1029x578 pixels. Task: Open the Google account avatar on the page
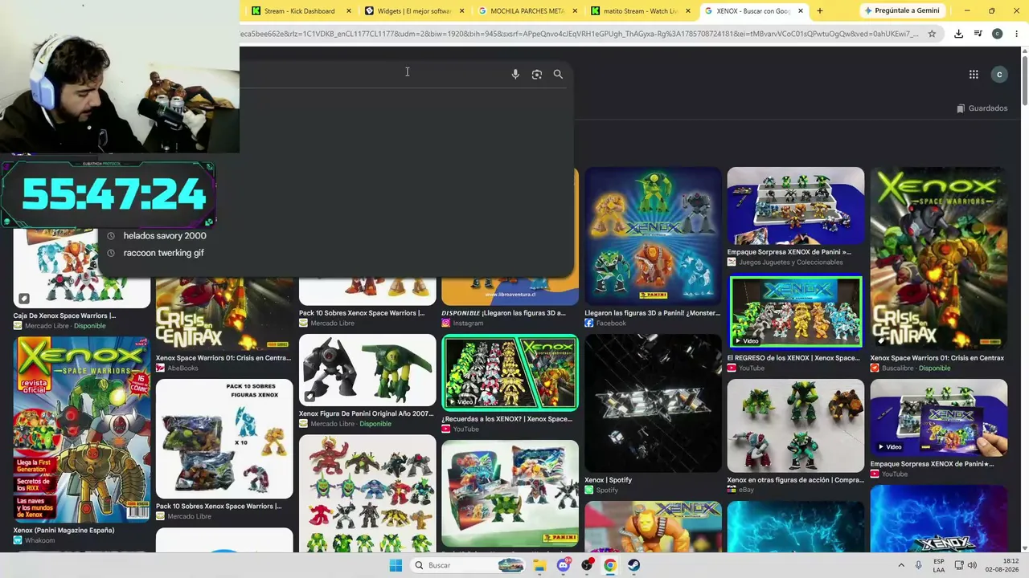pyautogui.click(x=999, y=75)
